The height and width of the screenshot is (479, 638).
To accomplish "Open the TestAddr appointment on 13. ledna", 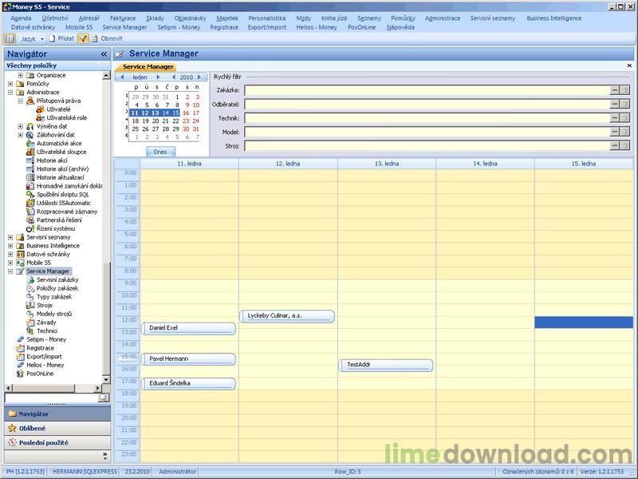I will 386,365.
